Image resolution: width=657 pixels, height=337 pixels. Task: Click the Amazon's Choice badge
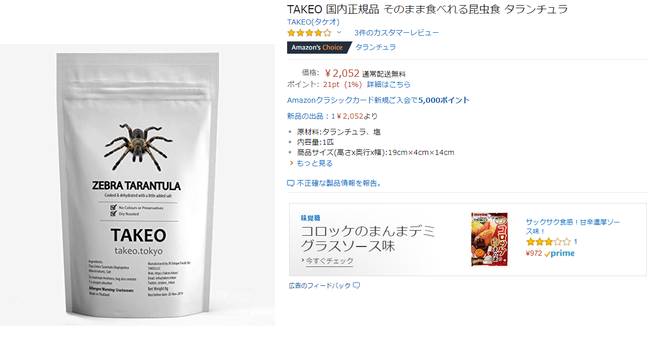point(318,48)
